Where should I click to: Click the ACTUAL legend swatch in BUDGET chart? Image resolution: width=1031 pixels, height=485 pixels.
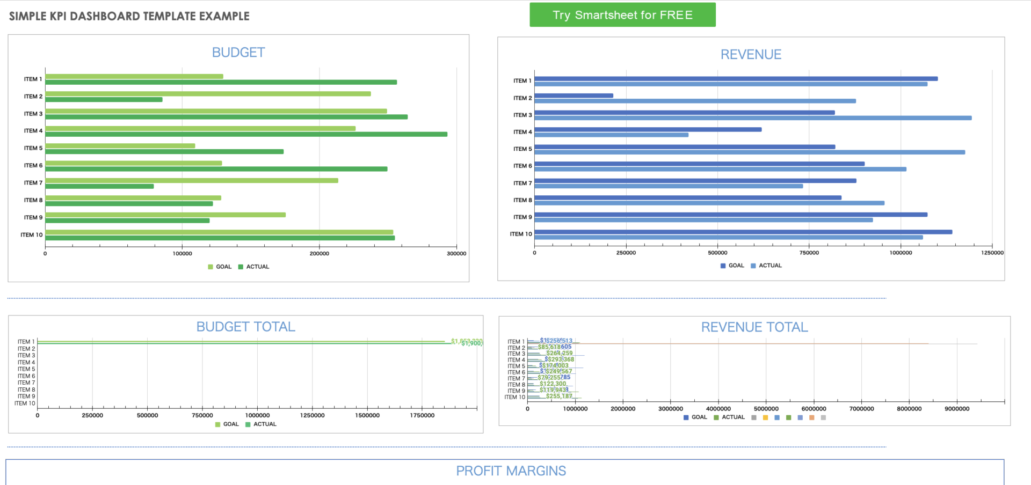pos(240,267)
